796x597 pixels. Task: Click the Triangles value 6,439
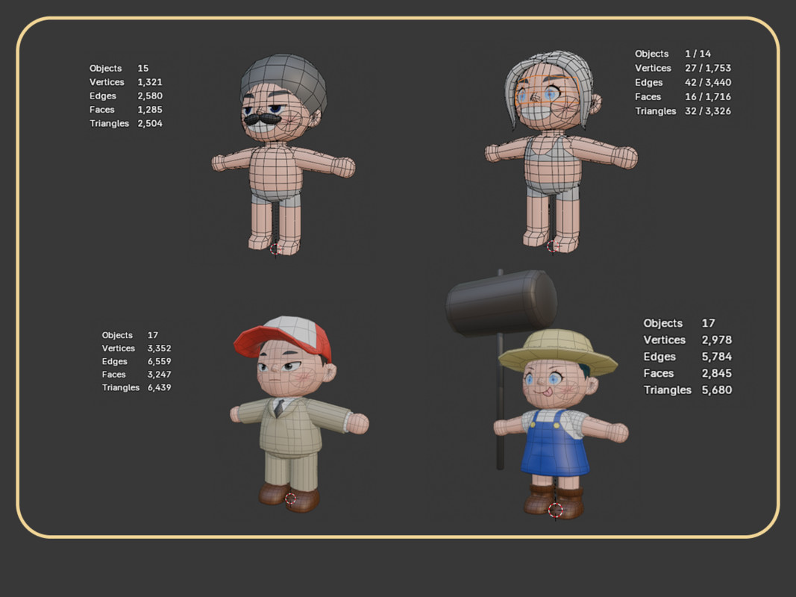tap(159, 387)
